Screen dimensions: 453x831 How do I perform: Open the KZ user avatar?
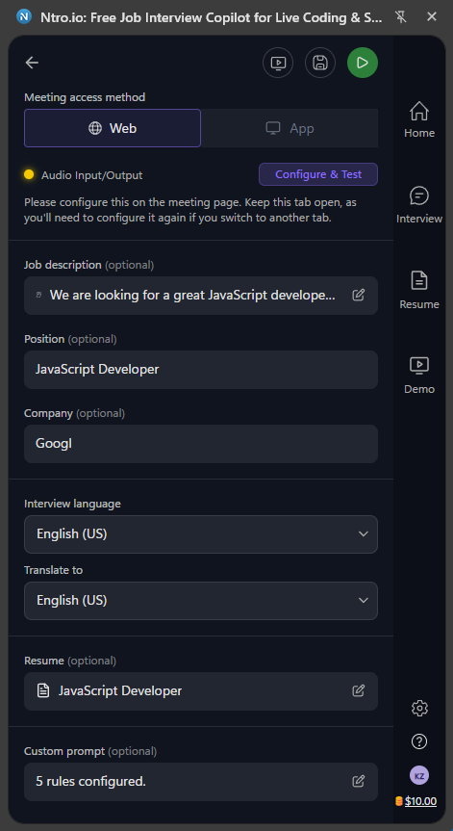(419, 775)
